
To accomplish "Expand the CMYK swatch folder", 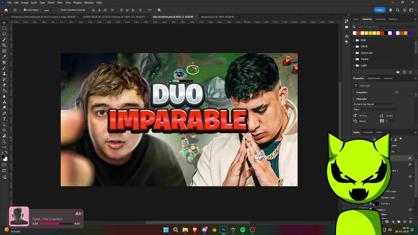I will click(x=354, y=46).
